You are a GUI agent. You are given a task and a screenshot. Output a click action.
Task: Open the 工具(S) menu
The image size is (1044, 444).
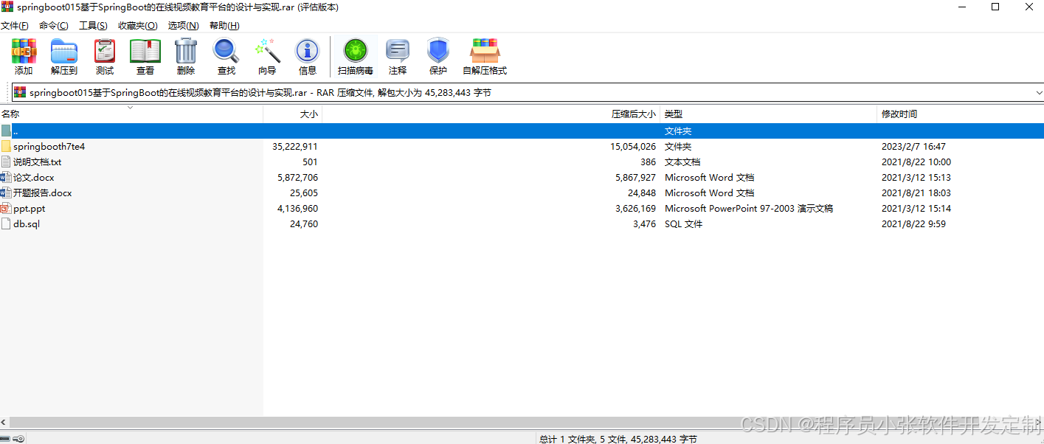(93, 25)
